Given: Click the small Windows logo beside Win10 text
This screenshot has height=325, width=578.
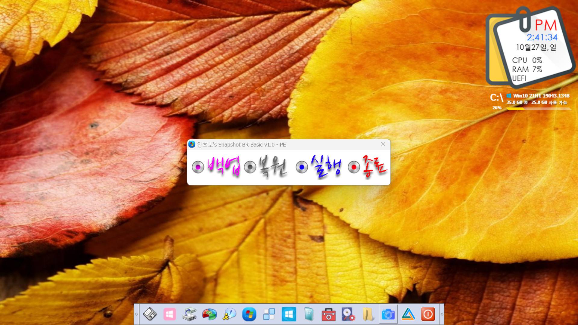Looking at the screenshot, I should coord(509,96).
